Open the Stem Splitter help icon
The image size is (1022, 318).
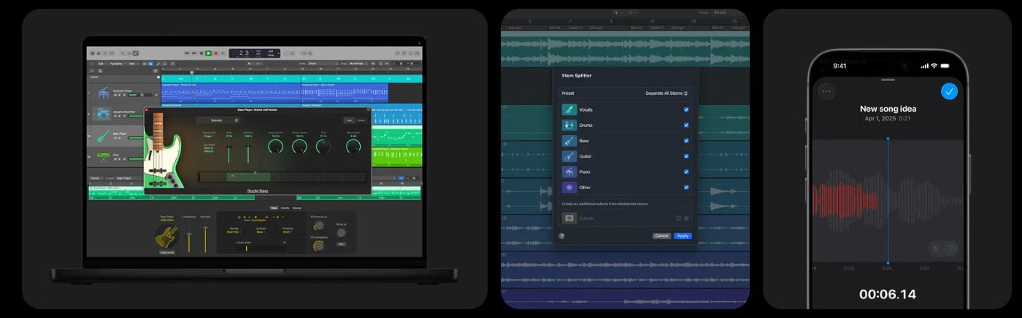click(561, 236)
